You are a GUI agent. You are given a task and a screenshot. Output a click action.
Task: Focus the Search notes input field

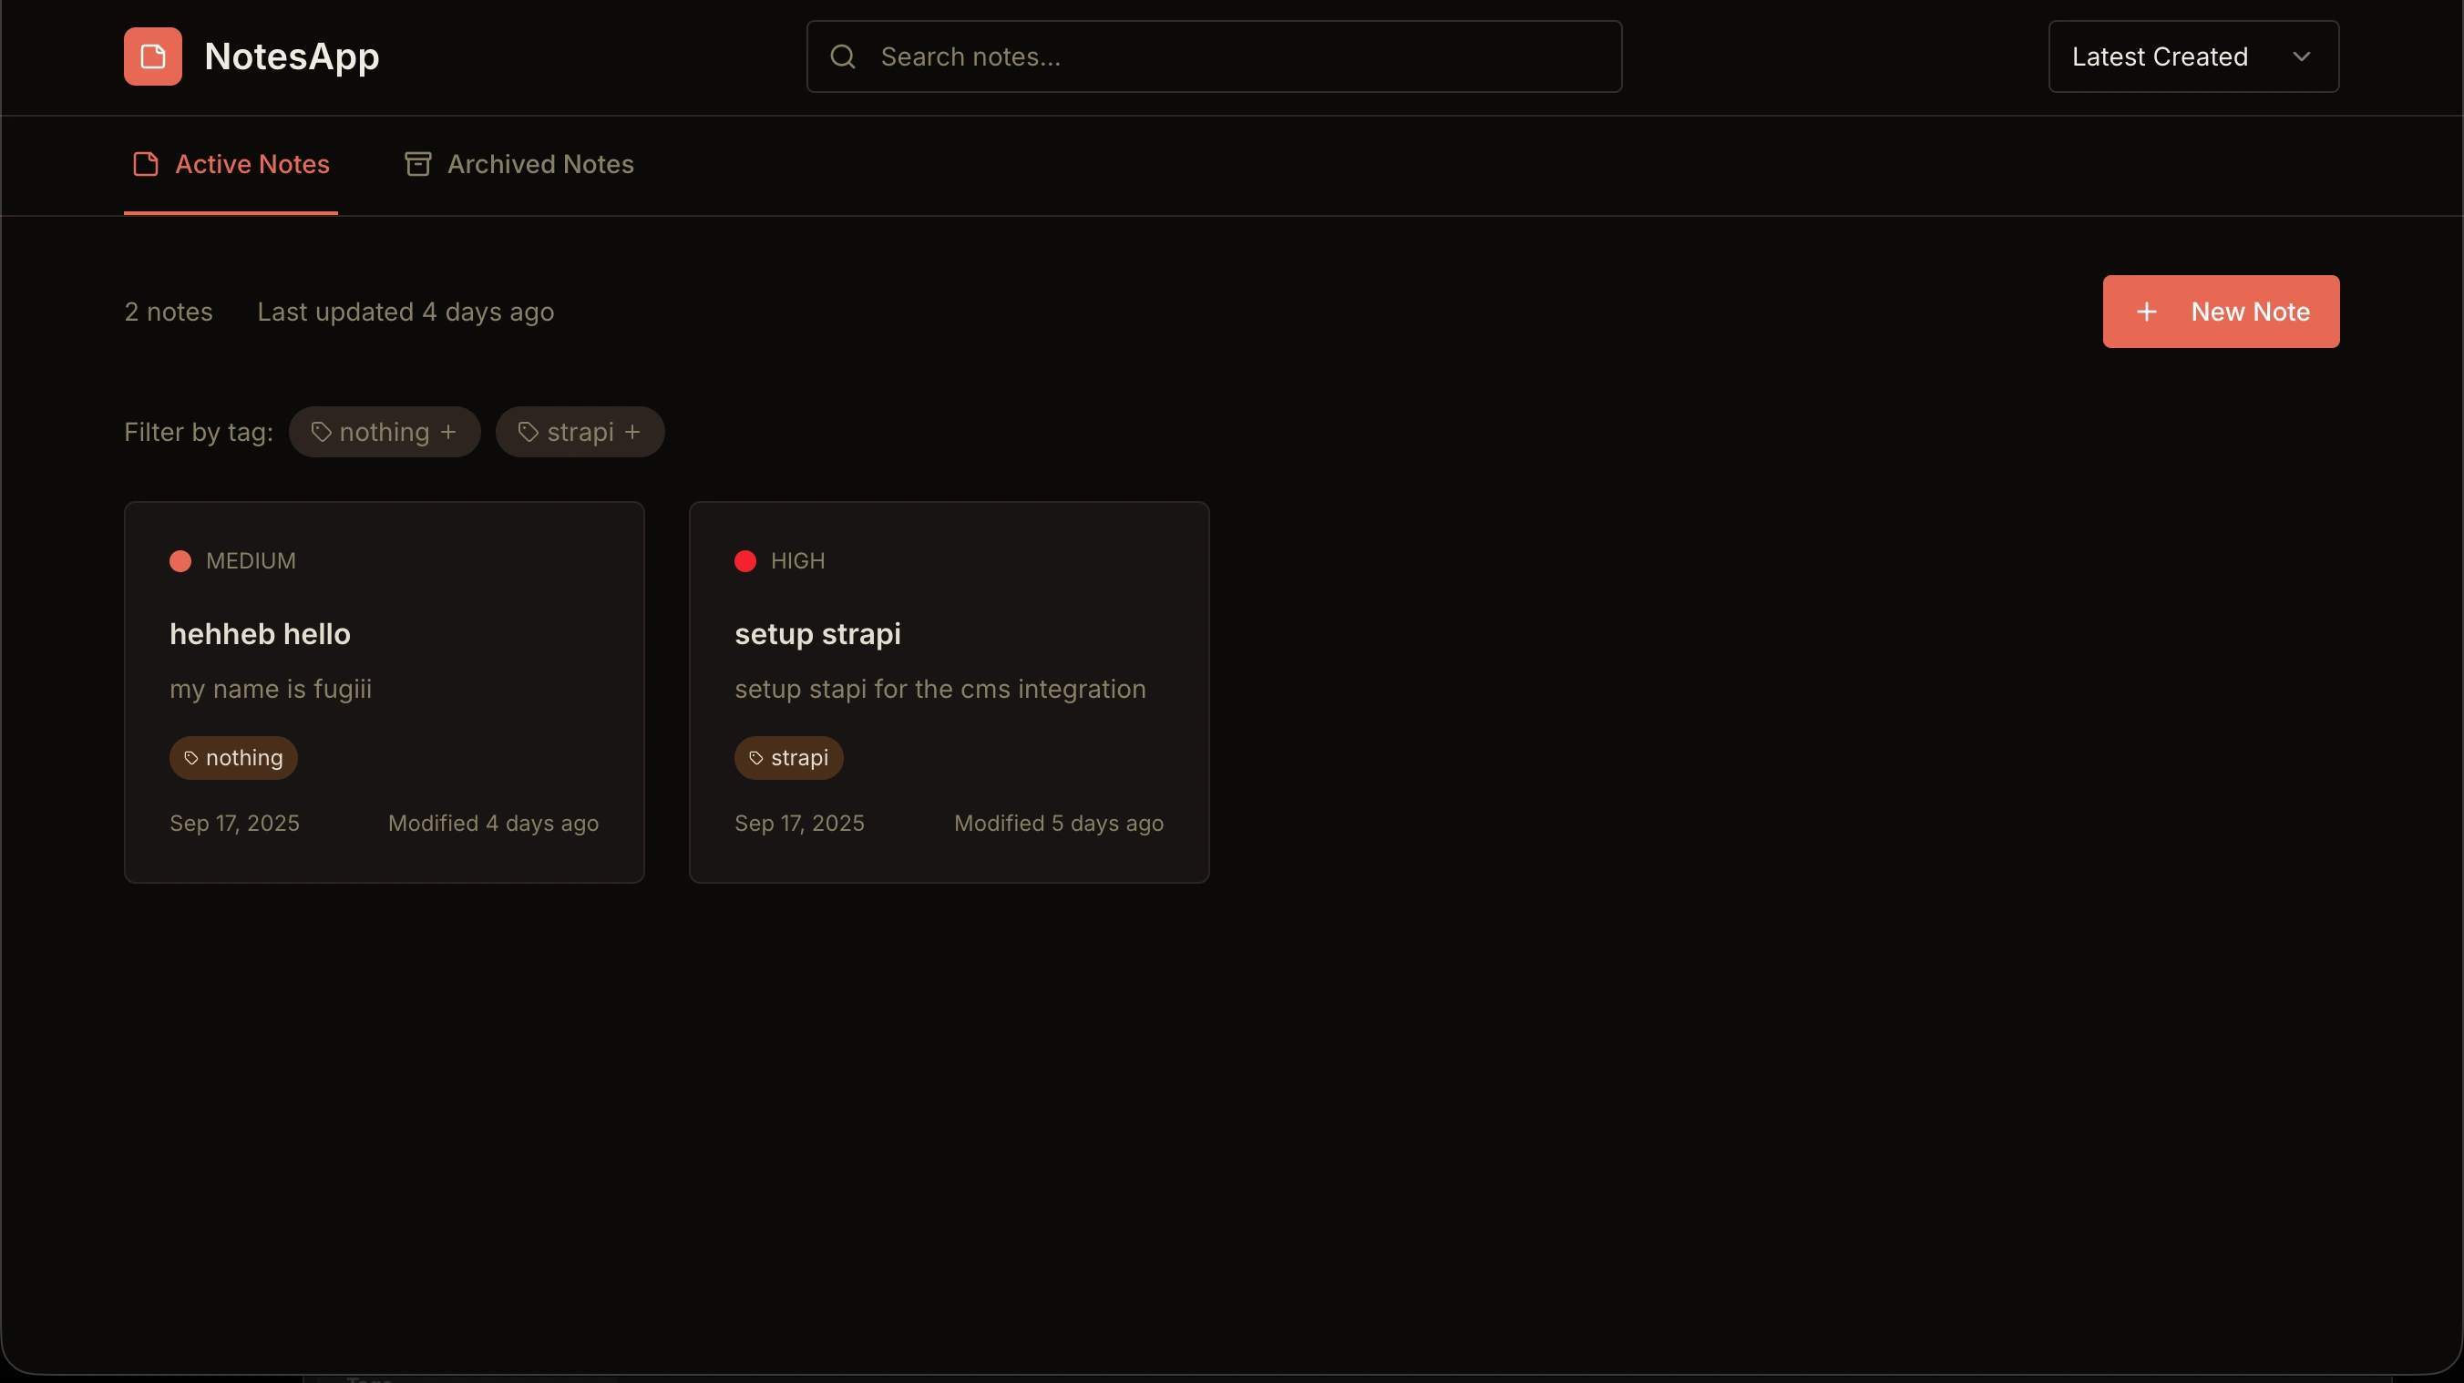point(1234,56)
